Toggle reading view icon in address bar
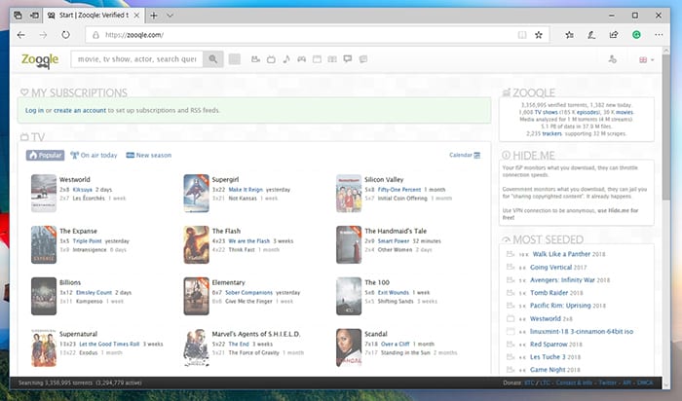Image resolution: width=682 pixels, height=401 pixels. (x=522, y=35)
